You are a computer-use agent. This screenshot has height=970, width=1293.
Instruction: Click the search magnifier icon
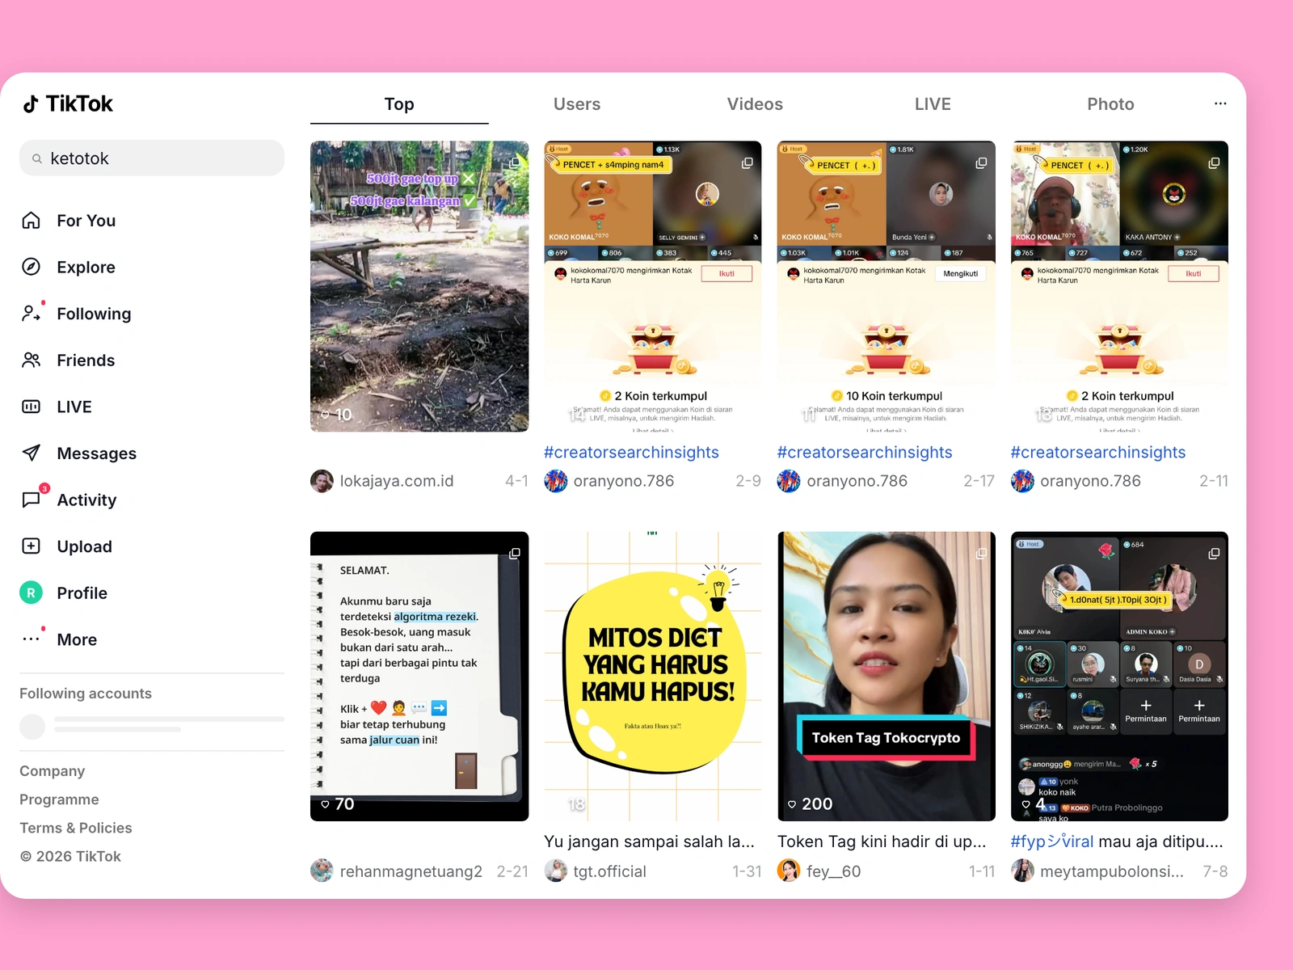37,158
